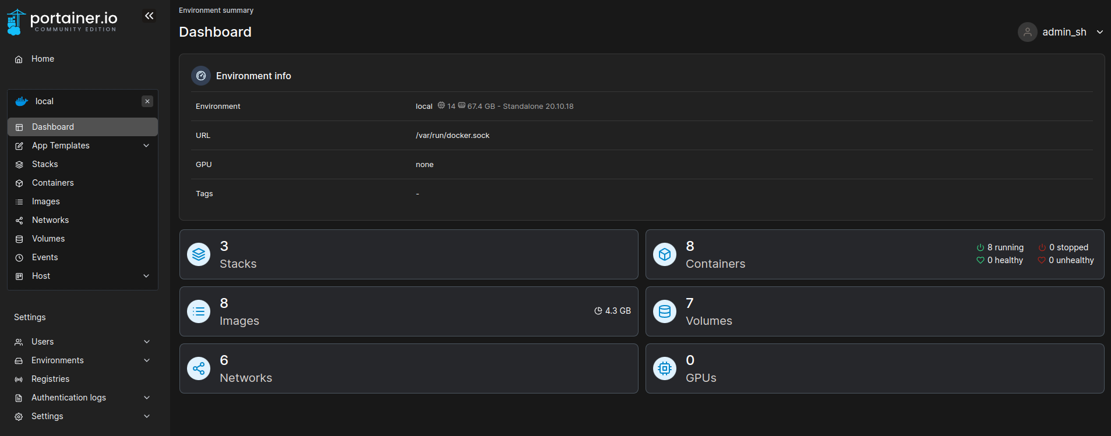Expand the App Templates submenu
The image size is (1111, 436).
(x=146, y=146)
